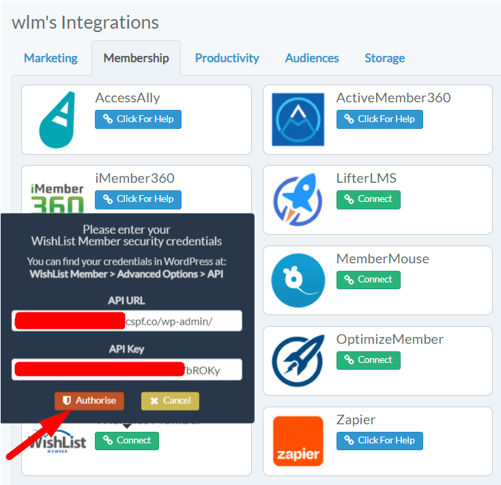501x485 pixels.
Task: Click the AccessAlly title text
Action: point(128,98)
